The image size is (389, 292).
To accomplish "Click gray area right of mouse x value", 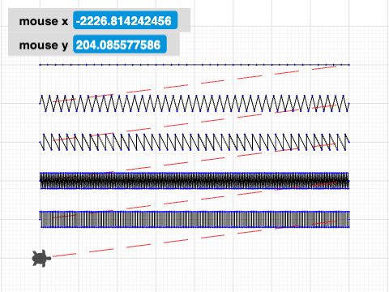I will coord(184,20).
